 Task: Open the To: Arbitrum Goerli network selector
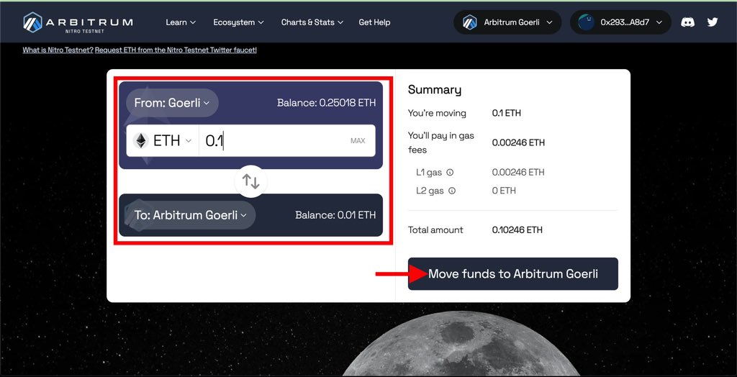[190, 215]
